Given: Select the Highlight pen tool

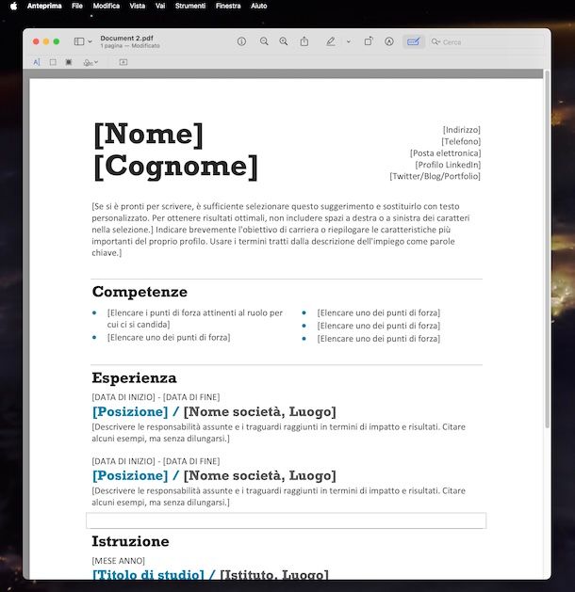Looking at the screenshot, I should click(330, 42).
